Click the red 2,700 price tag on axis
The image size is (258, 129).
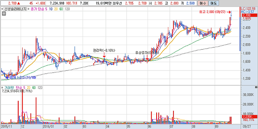coord(249,15)
